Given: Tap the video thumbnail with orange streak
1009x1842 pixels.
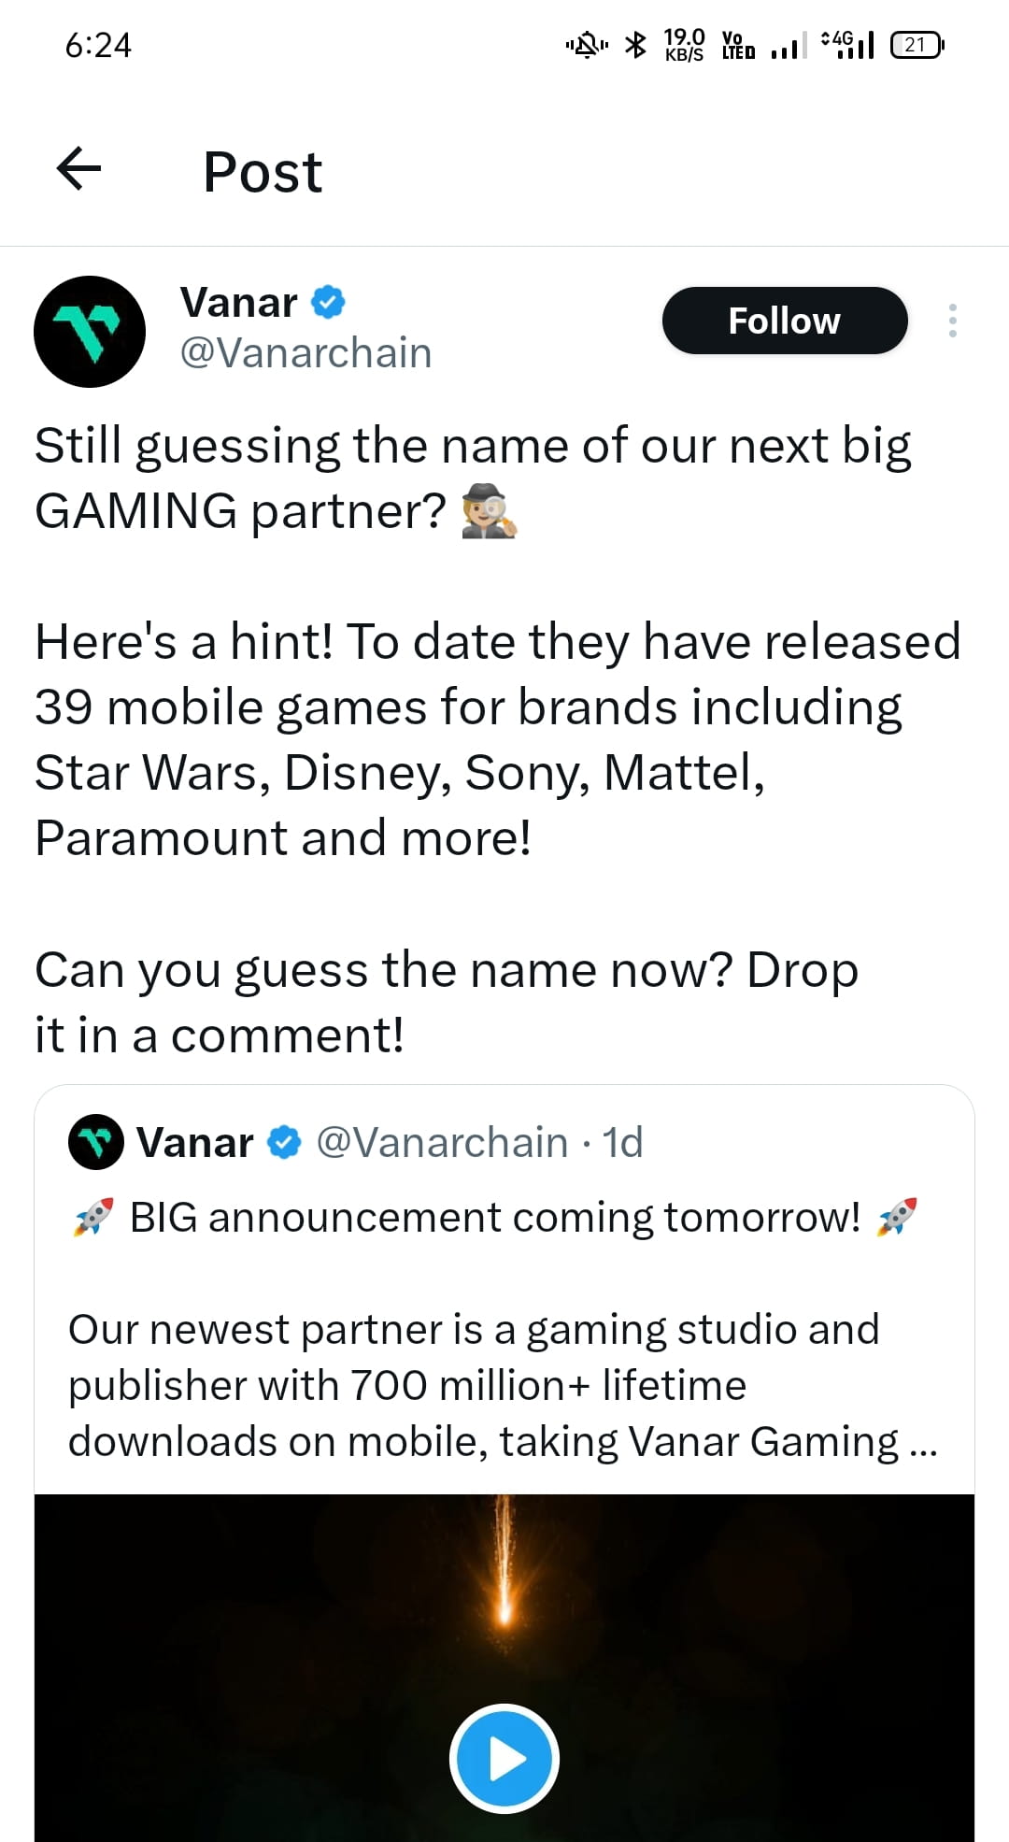Looking at the screenshot, I should coord(504,1667).
